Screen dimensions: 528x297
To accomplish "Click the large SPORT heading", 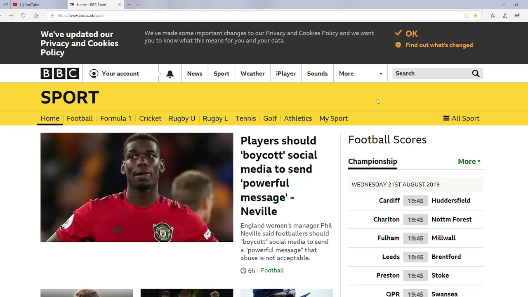I will pyautogui.click(x=70, y=97).
